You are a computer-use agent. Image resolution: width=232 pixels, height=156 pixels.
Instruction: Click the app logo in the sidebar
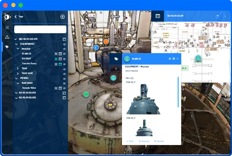[x=7, y=17]
